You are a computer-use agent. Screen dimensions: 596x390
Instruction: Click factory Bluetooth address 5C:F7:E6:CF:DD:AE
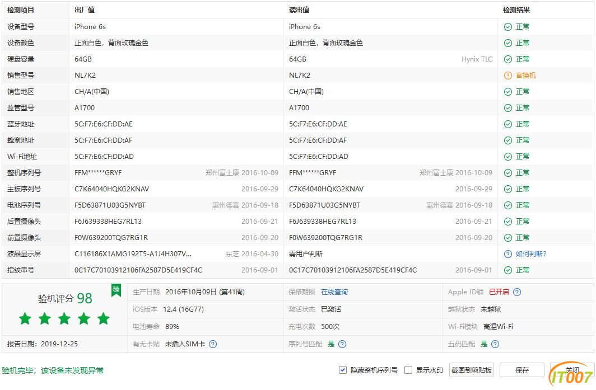click(104, 124)
